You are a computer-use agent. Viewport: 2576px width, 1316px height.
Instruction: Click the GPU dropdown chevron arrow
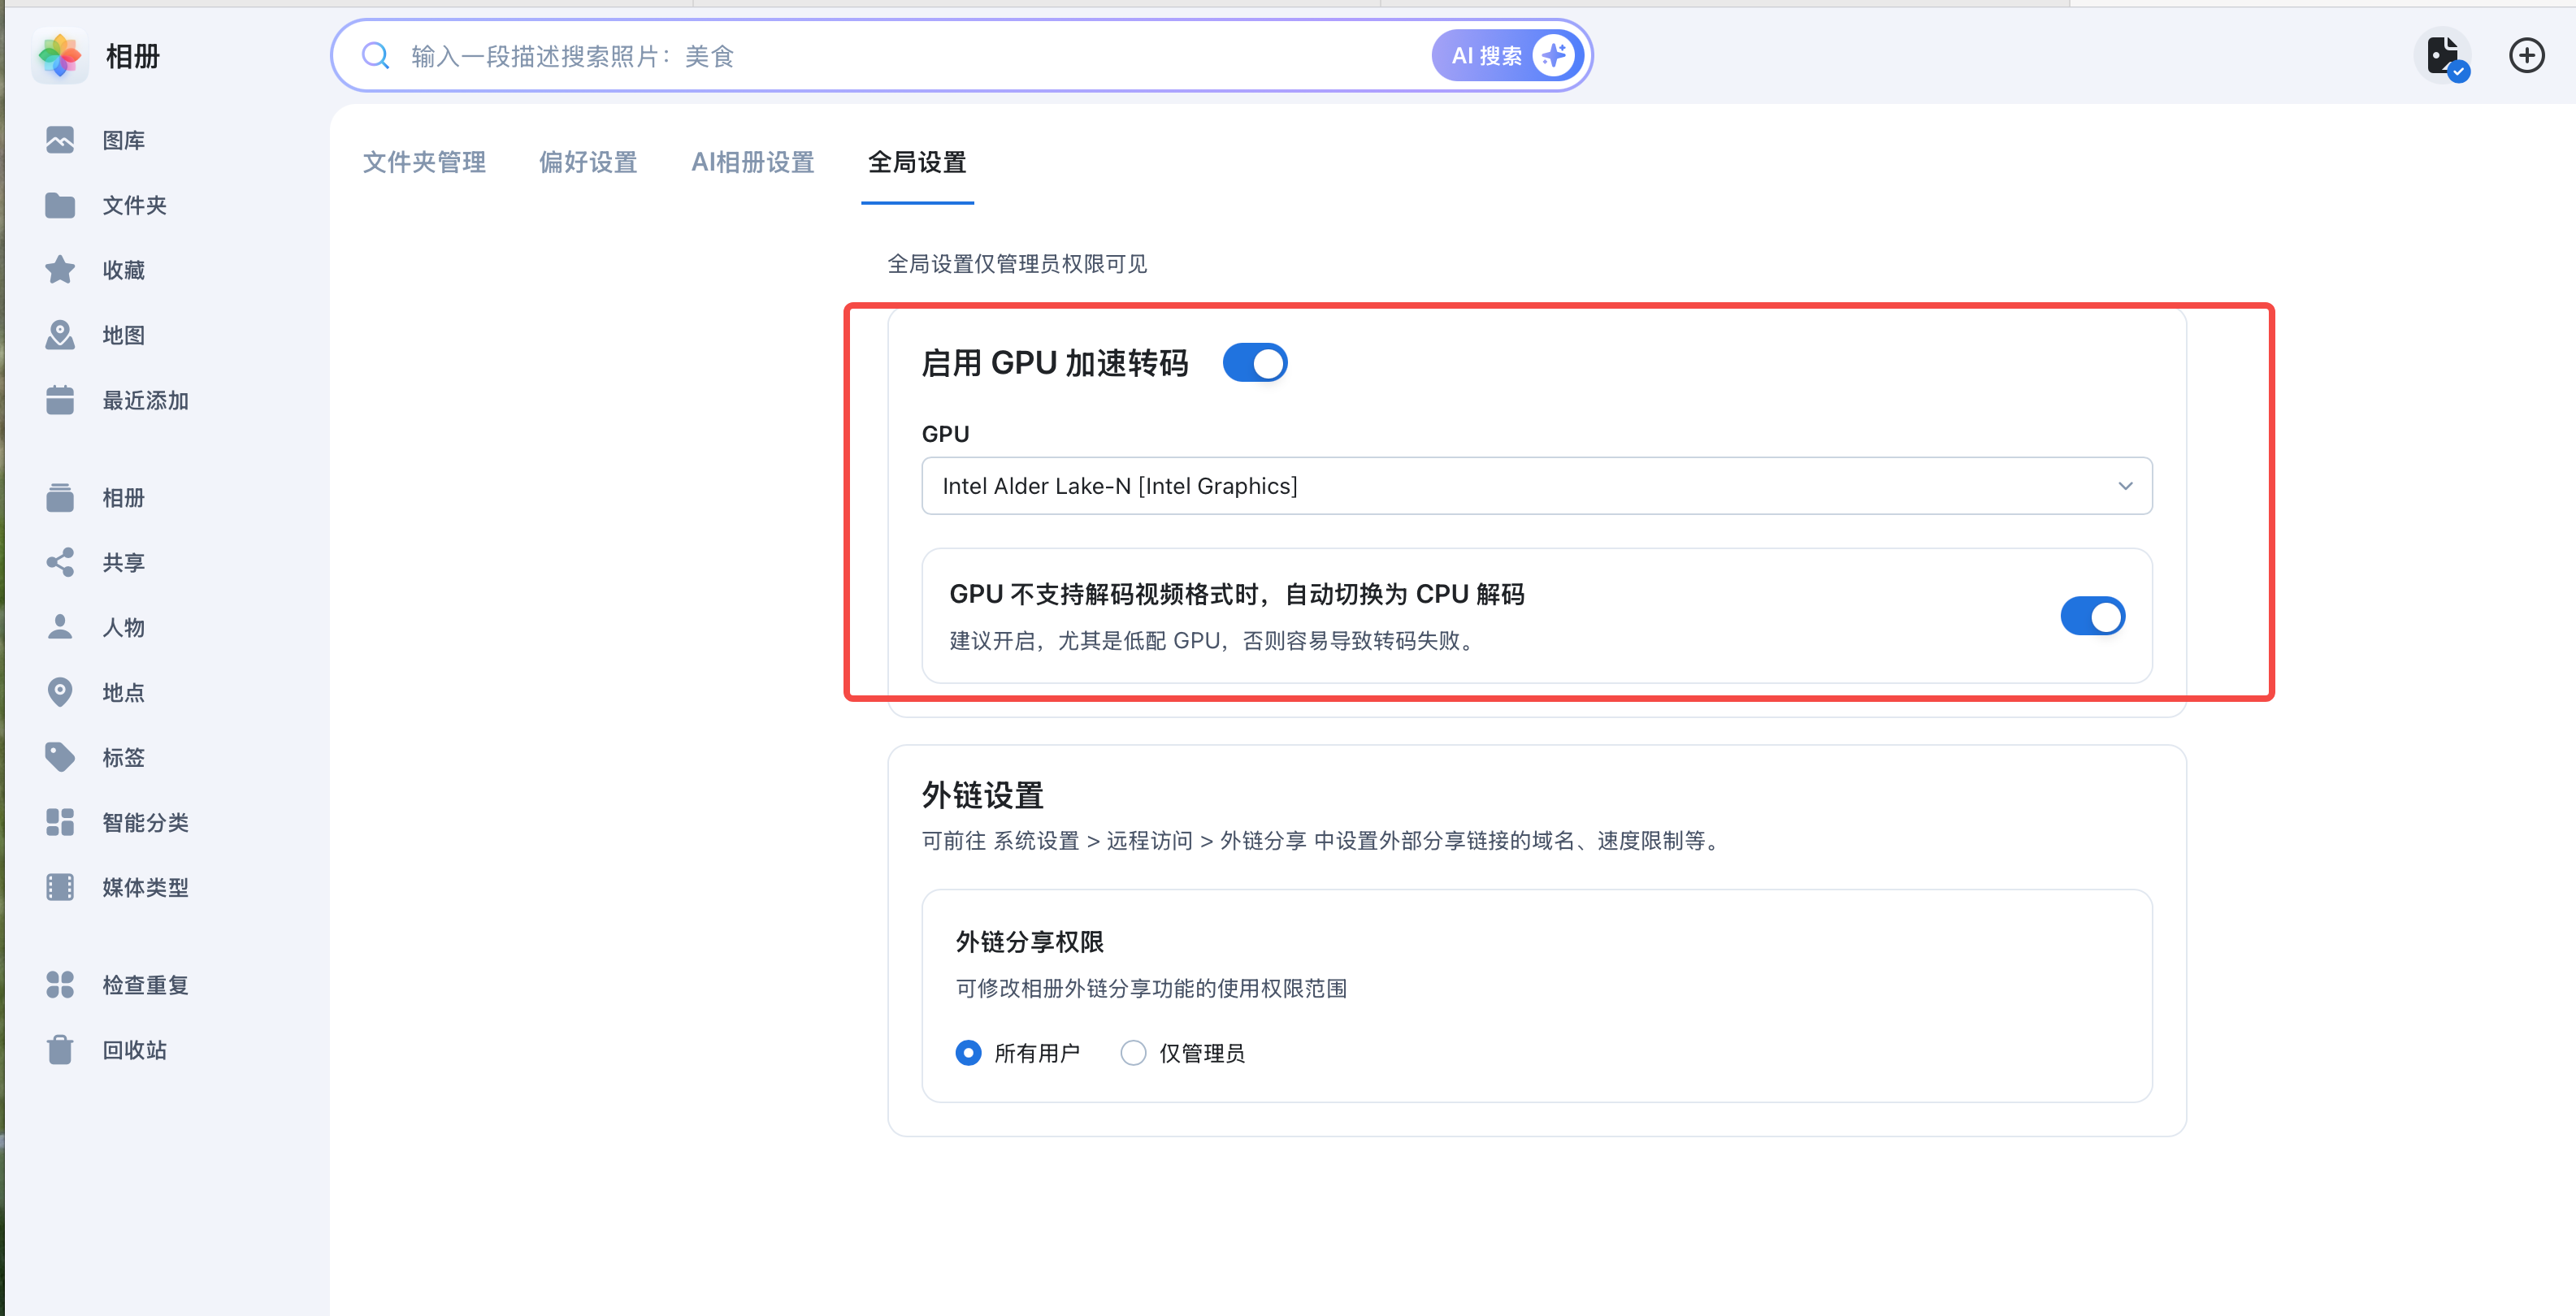pyautogui.click(x=2125, y=486)
